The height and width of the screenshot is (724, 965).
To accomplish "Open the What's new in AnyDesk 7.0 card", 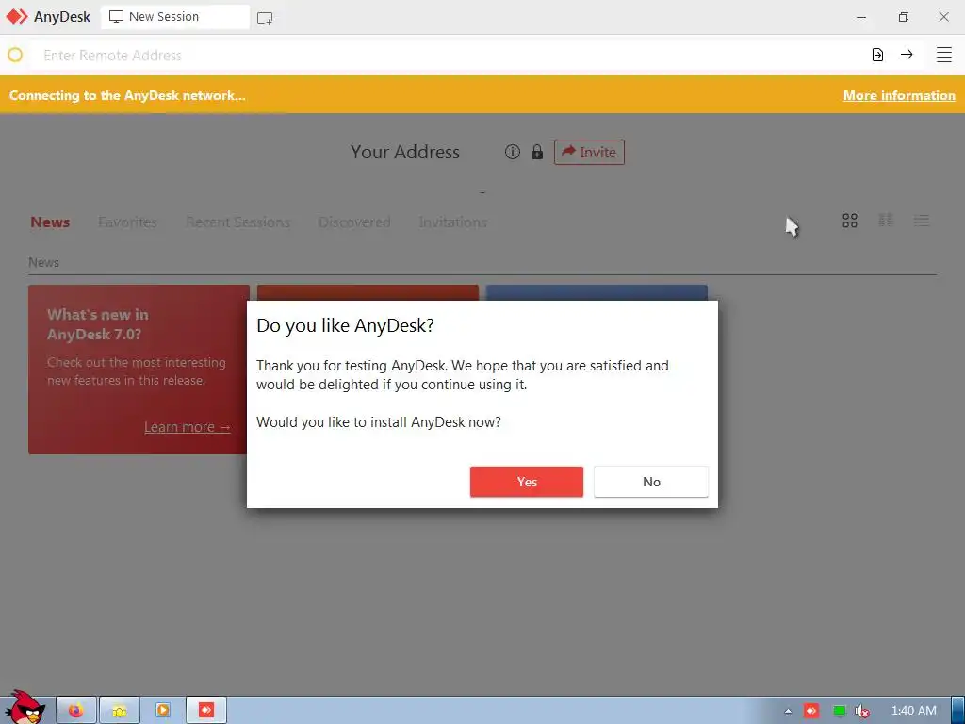I will pyautogui.click(x=139, y=370).
